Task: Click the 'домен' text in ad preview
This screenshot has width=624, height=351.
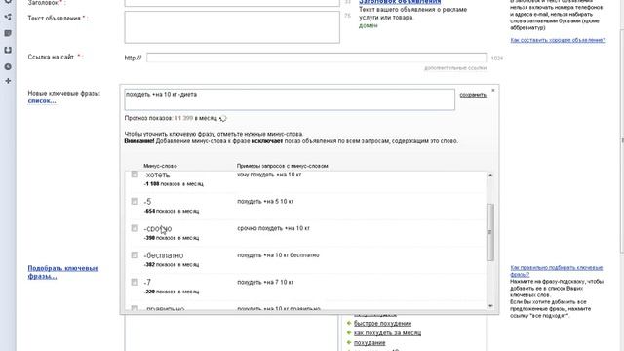Action: (x=369, y=25)
